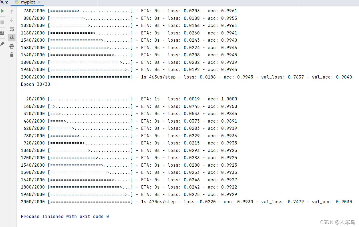Close the myplot tab
359x227 pixels.
pyautogui.click(x=39, y=2)
